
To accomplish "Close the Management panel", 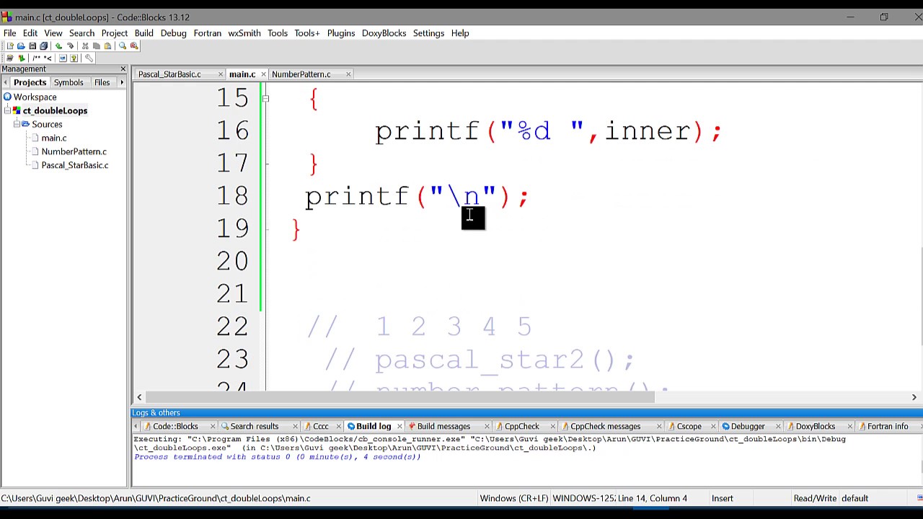I will point(123,69).
